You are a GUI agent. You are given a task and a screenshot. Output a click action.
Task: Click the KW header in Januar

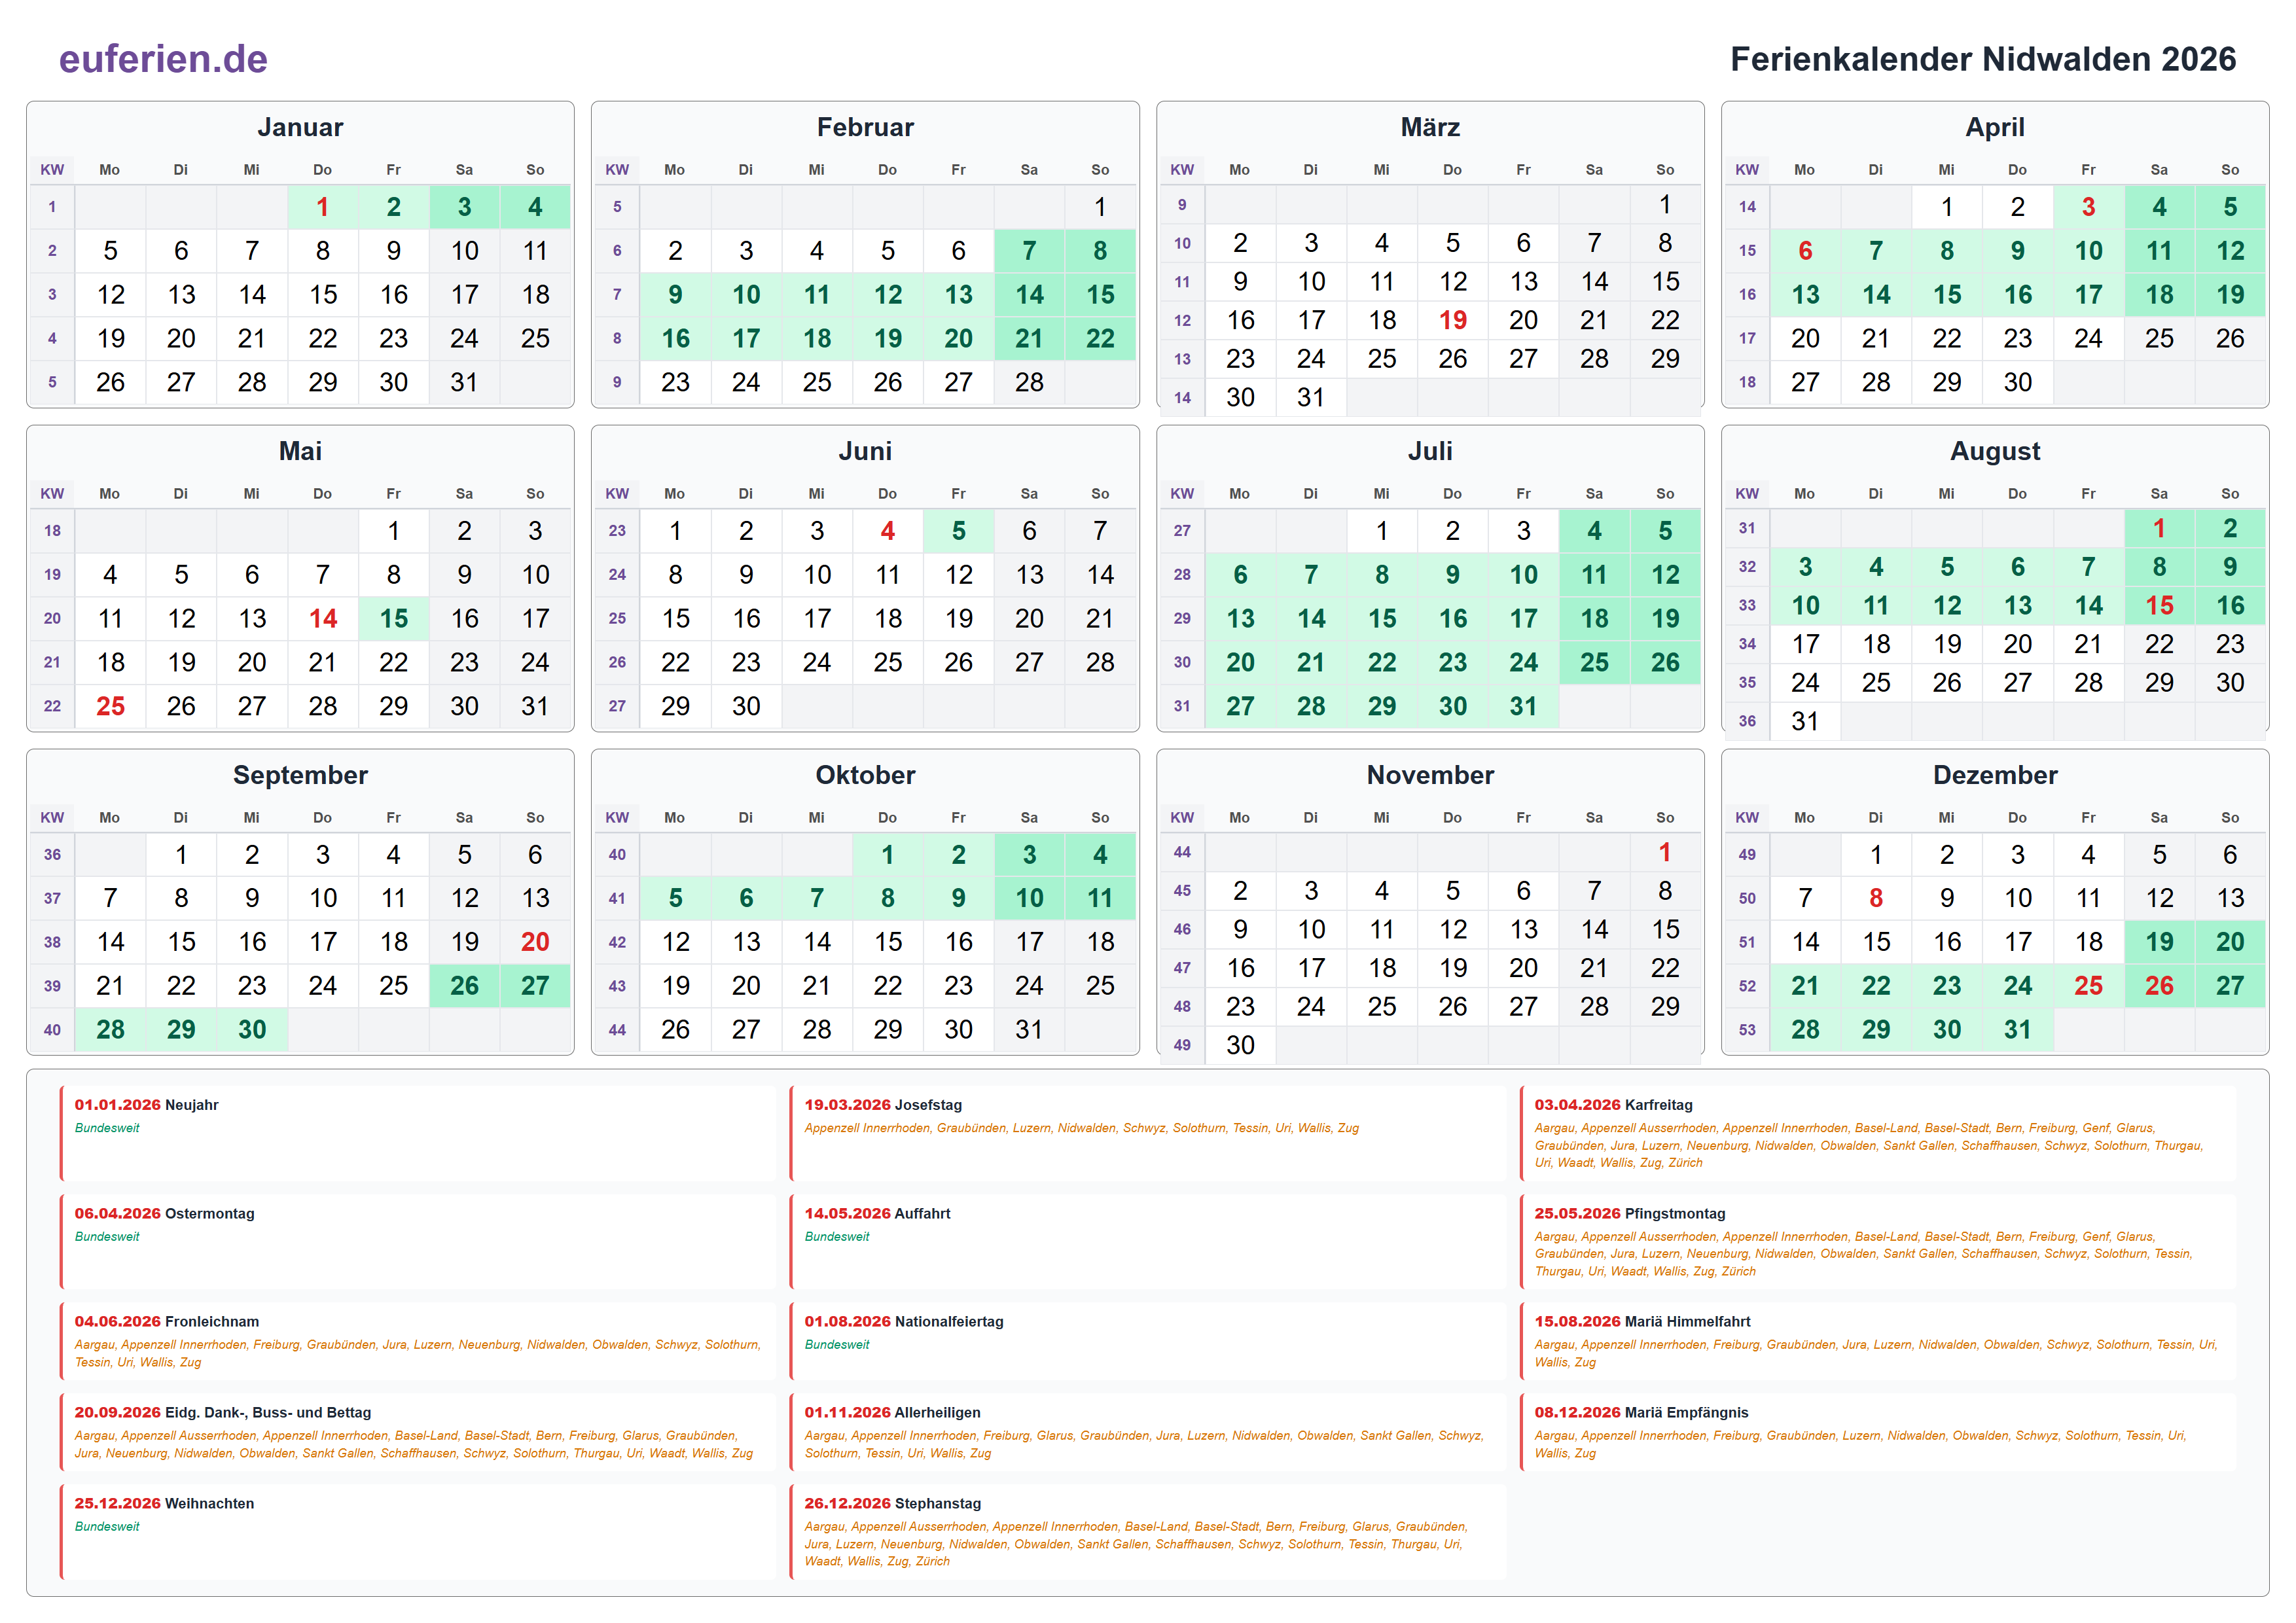(52, 170)
